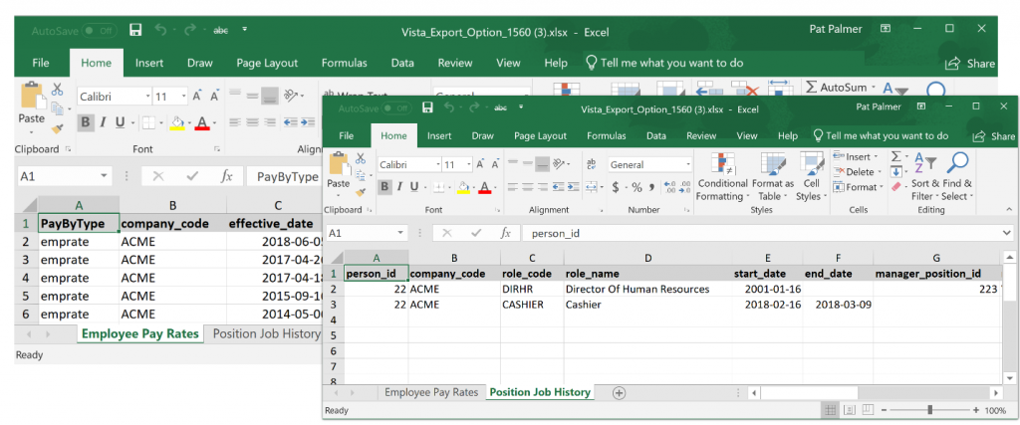The image size is (1020, 425).
Task: Toggle Bold in the back window
Action: click(86, 122)
